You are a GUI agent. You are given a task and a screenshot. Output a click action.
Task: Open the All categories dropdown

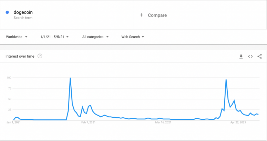(95, 37)
